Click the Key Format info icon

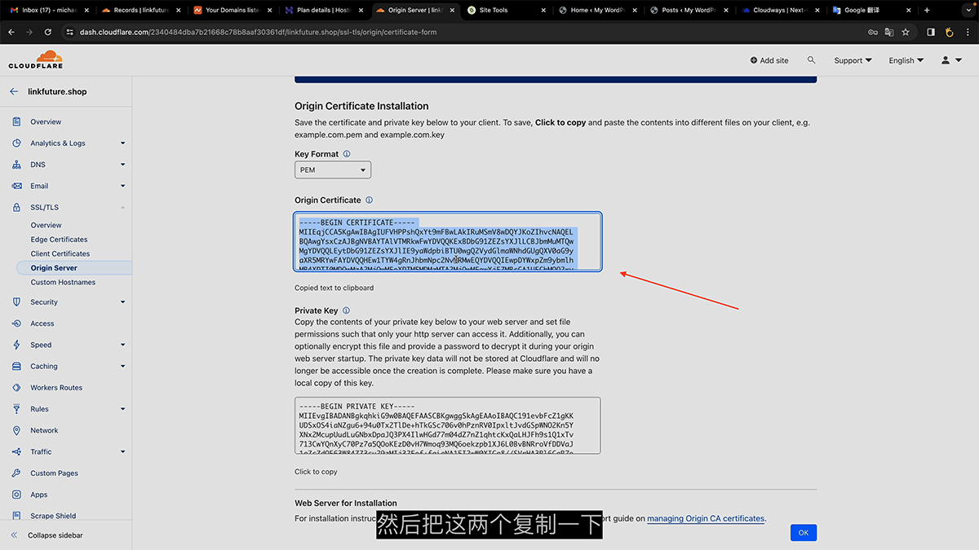click(x=347, y=154)
